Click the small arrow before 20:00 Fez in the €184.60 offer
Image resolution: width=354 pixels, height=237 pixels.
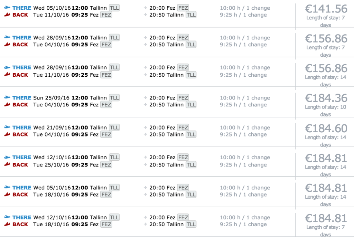(146, 127)
